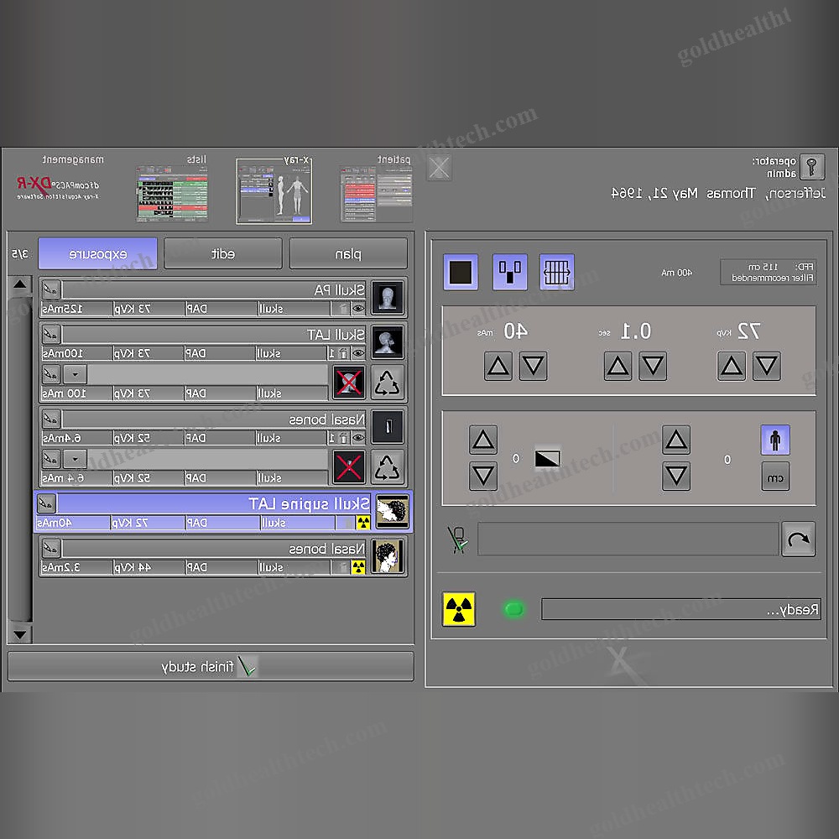The width and height of the screenshot is (839, 839).
Task: Increase mAs with the up arrow
Action: 498,366
